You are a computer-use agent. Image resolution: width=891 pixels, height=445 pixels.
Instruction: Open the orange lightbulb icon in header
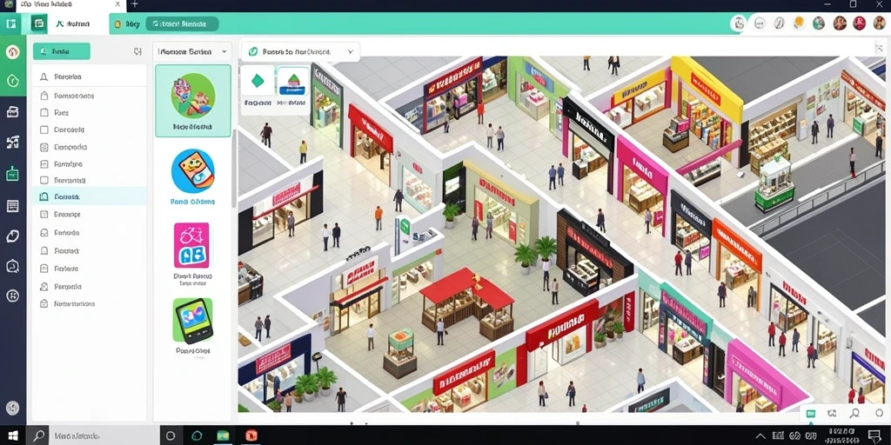pyautogui.click(x=799, y=23)
